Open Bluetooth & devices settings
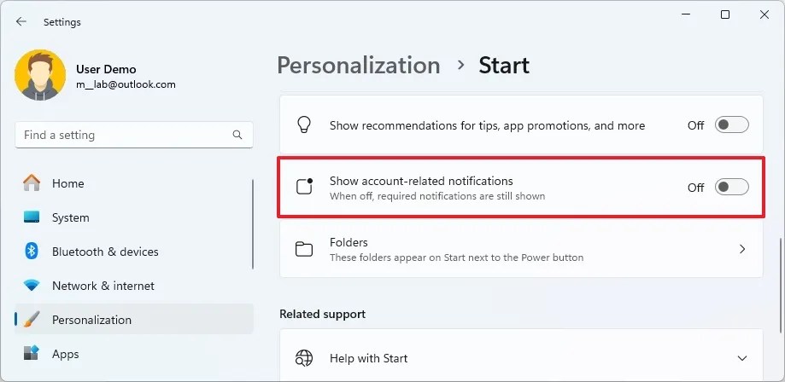Image resolution: width=785 pixels, height=382 pixels. 134,252
